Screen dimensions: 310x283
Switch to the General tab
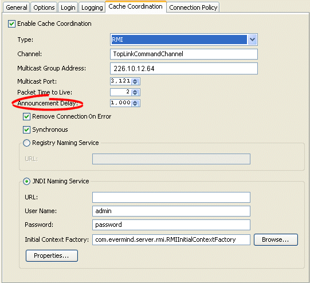tap(17, 7)
